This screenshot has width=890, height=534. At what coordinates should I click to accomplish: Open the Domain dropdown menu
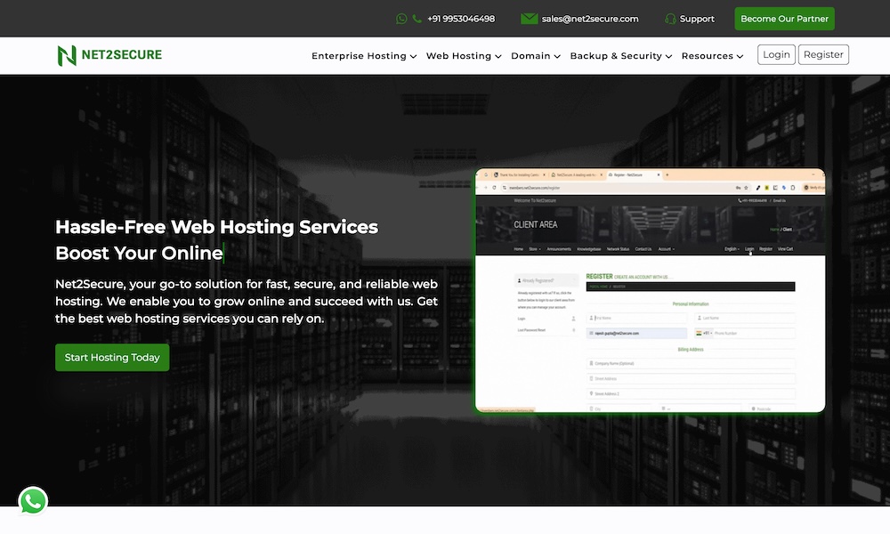(536, 56)
